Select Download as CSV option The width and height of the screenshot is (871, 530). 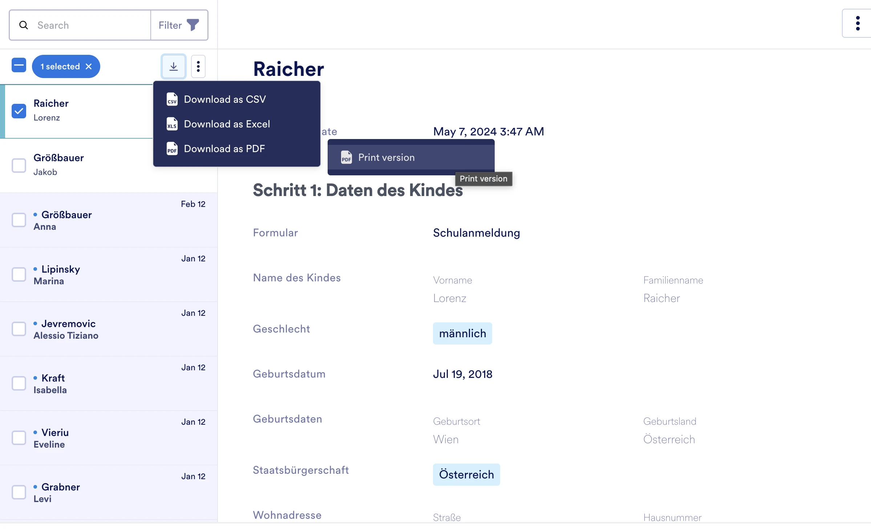click(225, 99)
